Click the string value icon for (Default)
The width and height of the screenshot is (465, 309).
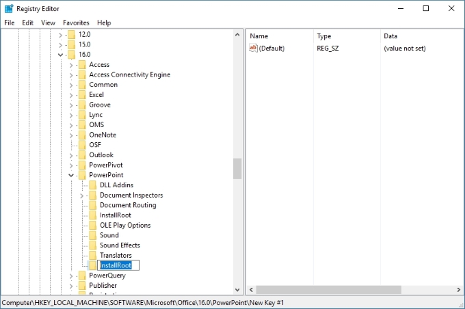pyautogui.click(x=253, y=49)
